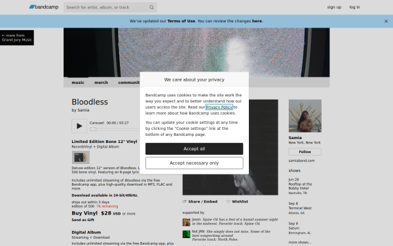Viewport: 393px width, 246px height.
Task: Open the log in link
Action: 354,7
